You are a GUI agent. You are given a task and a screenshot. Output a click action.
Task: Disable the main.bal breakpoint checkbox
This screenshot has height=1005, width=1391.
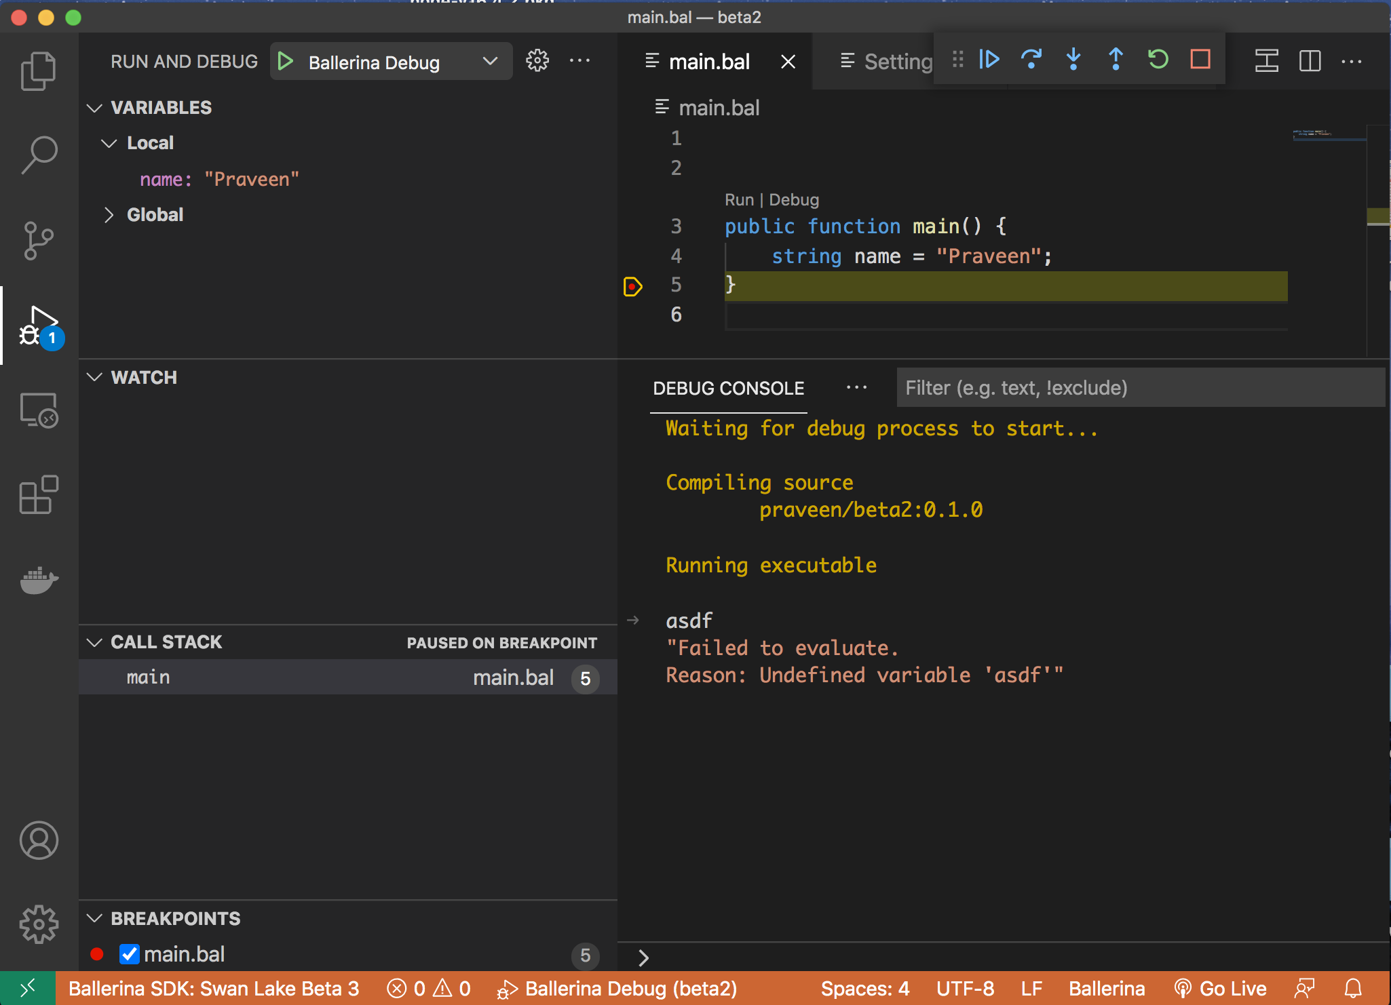[x=130, y=954]
